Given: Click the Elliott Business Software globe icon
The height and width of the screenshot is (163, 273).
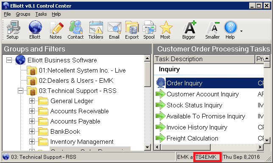Looking at the screenshot, I should [20, 60].
